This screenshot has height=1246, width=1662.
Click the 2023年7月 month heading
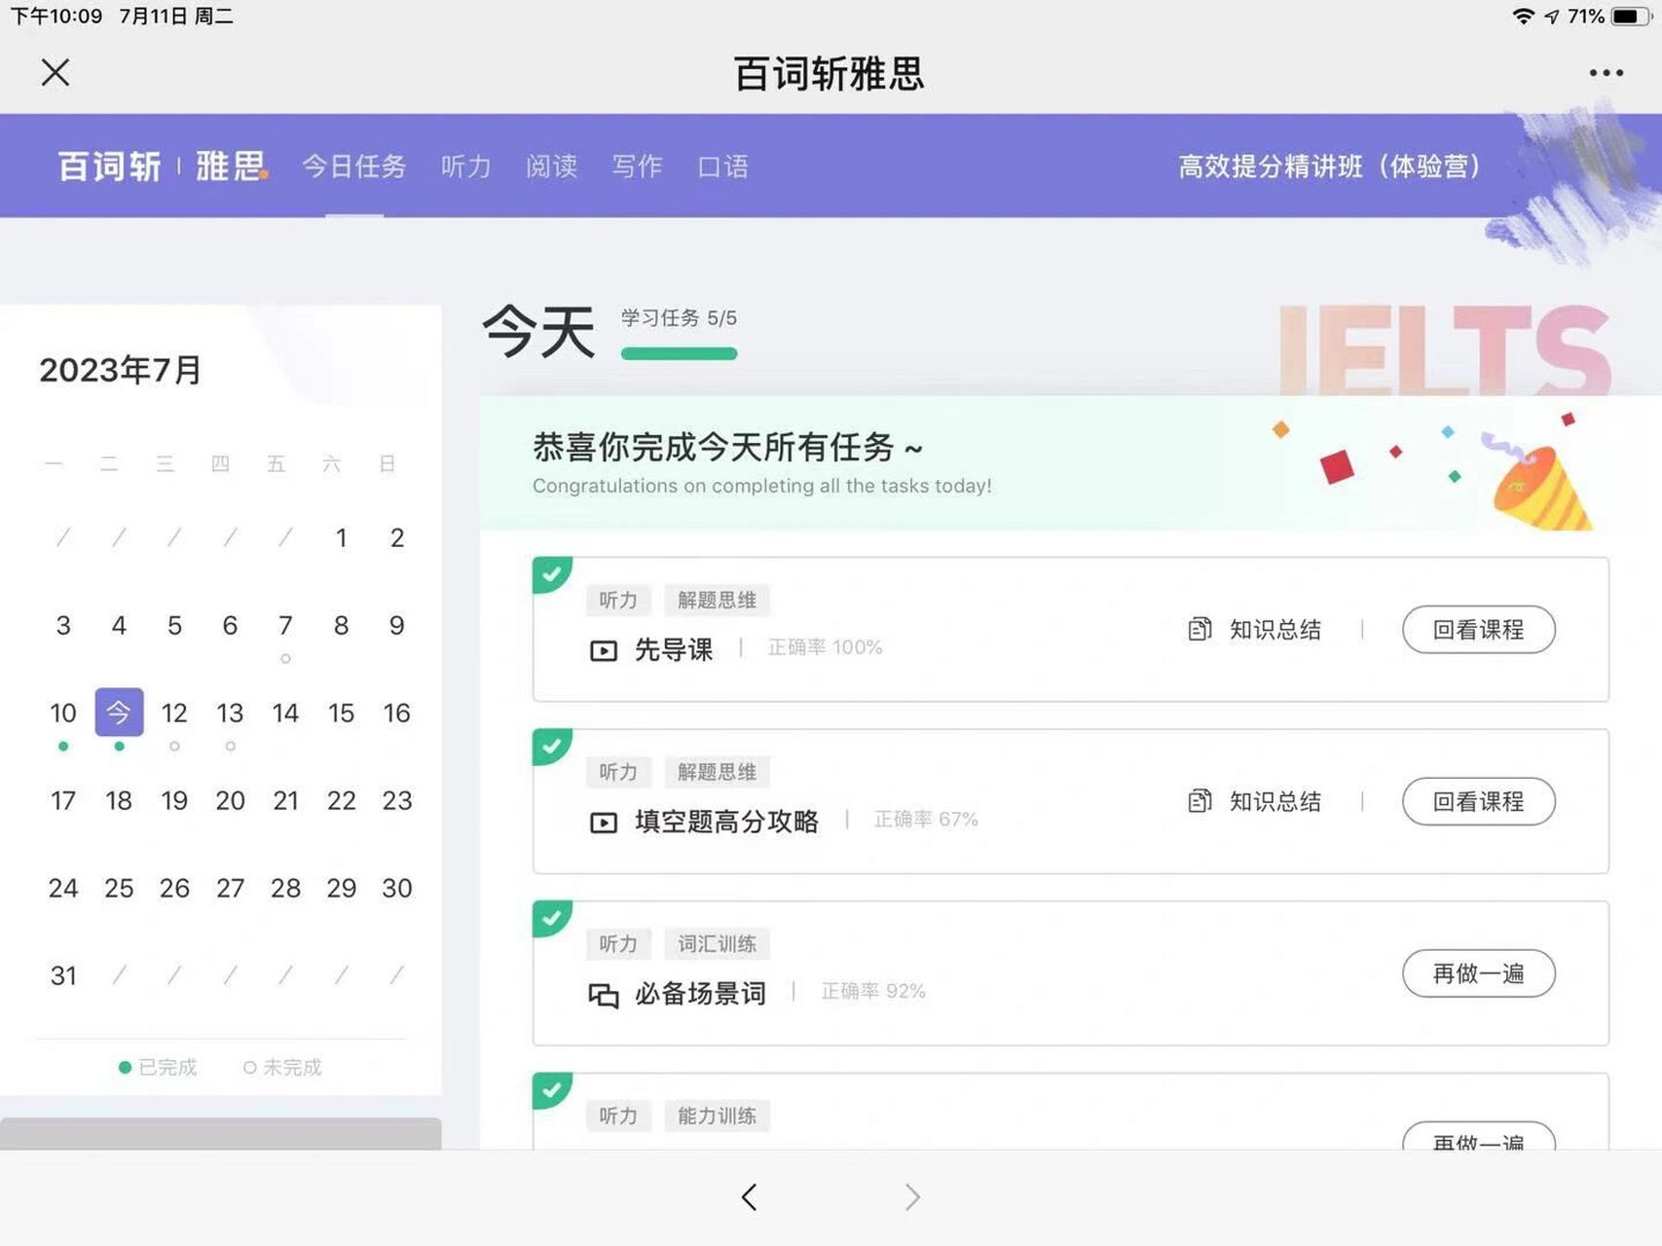[x=121, y=370]
